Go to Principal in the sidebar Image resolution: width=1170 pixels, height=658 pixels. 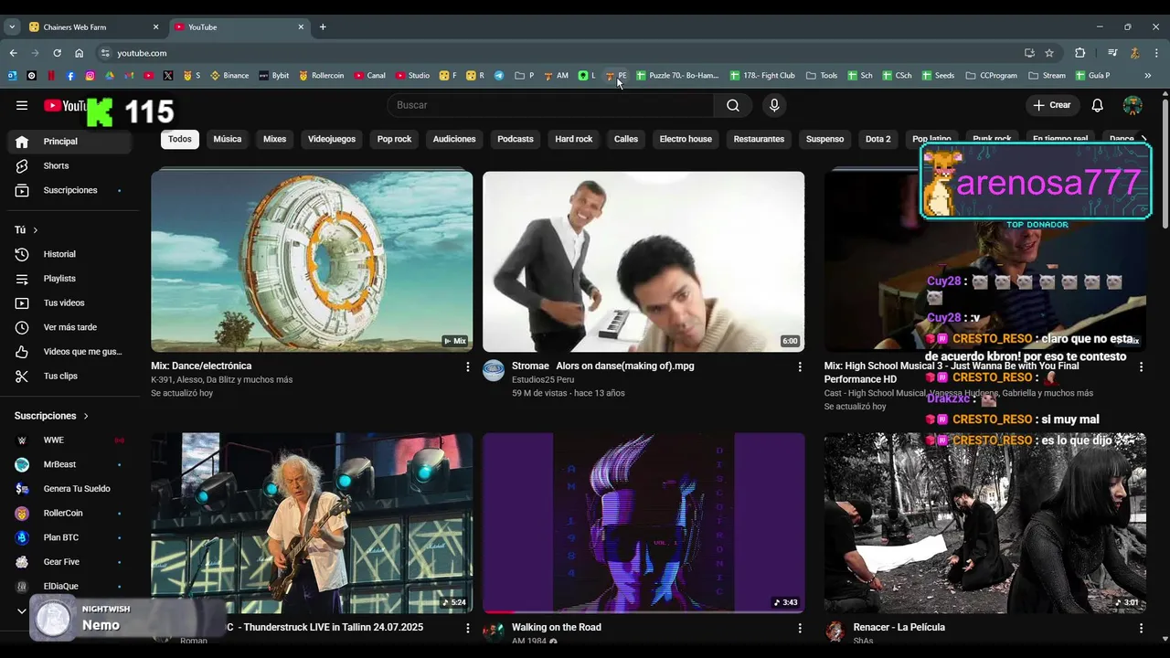pyautogui.click(x=71, y=142)
